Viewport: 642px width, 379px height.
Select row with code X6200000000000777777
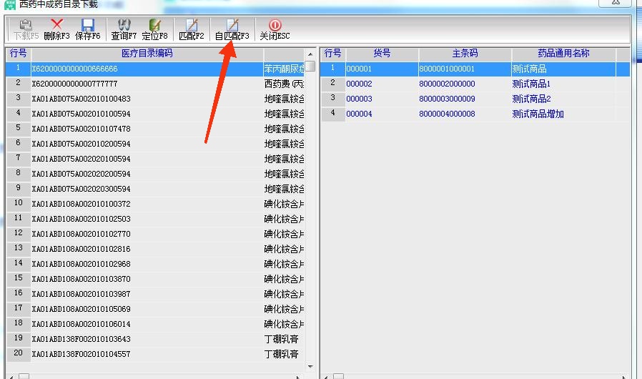click(x=75, y=84)
